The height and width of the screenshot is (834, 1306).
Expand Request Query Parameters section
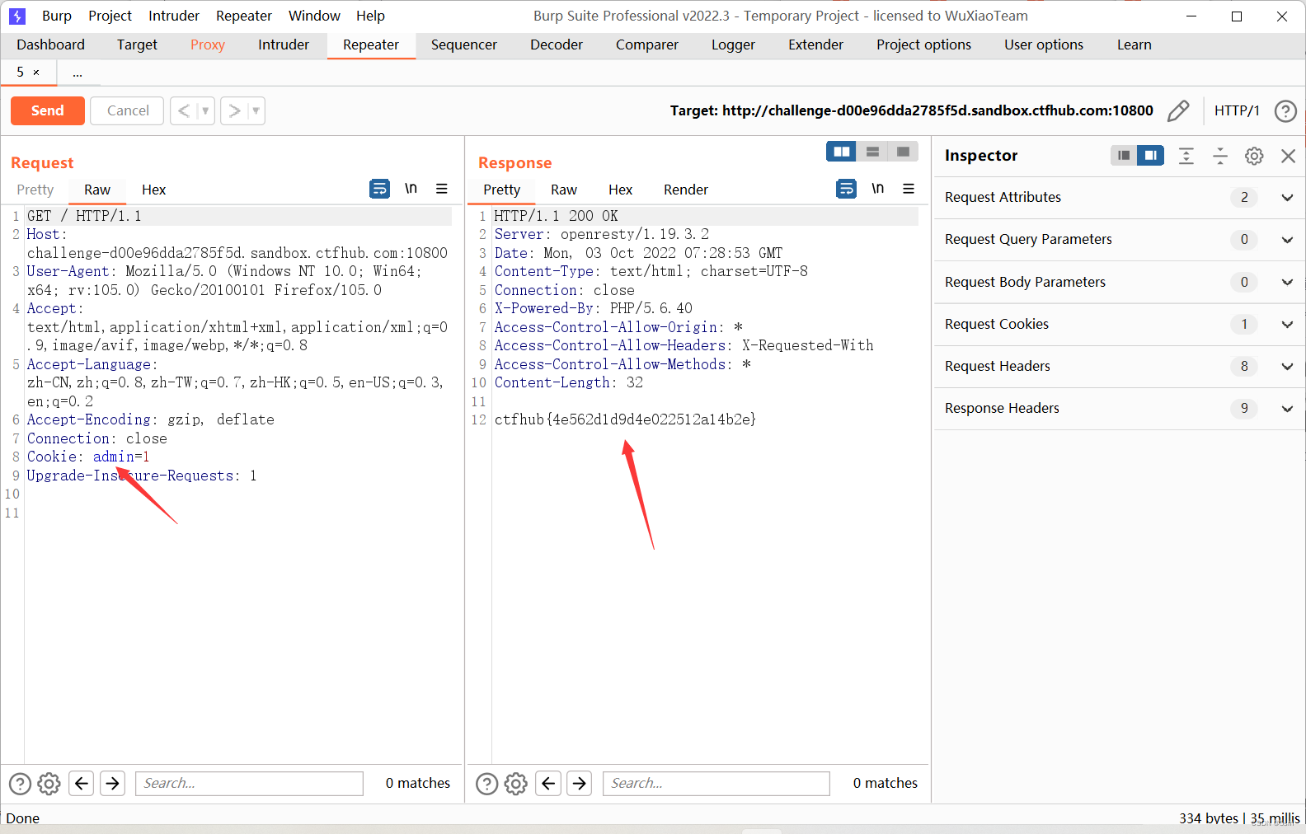tap(1287, 240)
